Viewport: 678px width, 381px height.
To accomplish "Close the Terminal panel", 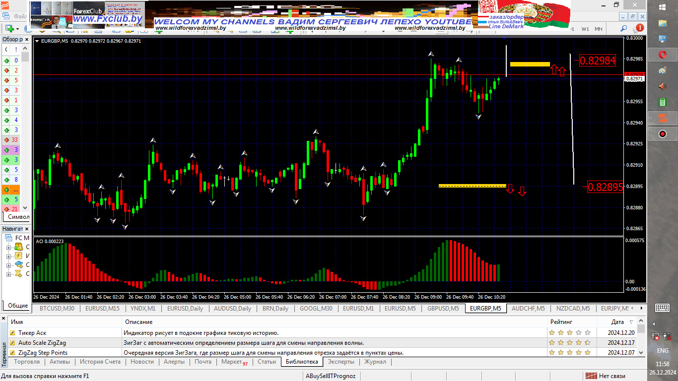I will 3,318.
